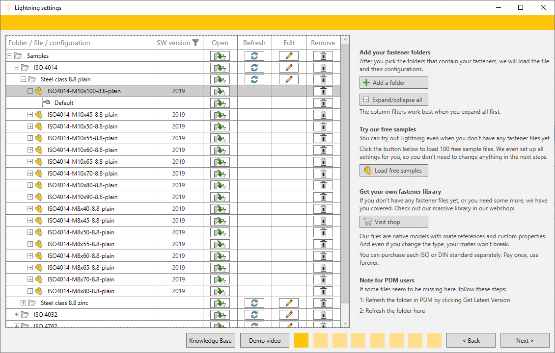
Task: Refresh the Samples folder
Action: tap(254, 55)
